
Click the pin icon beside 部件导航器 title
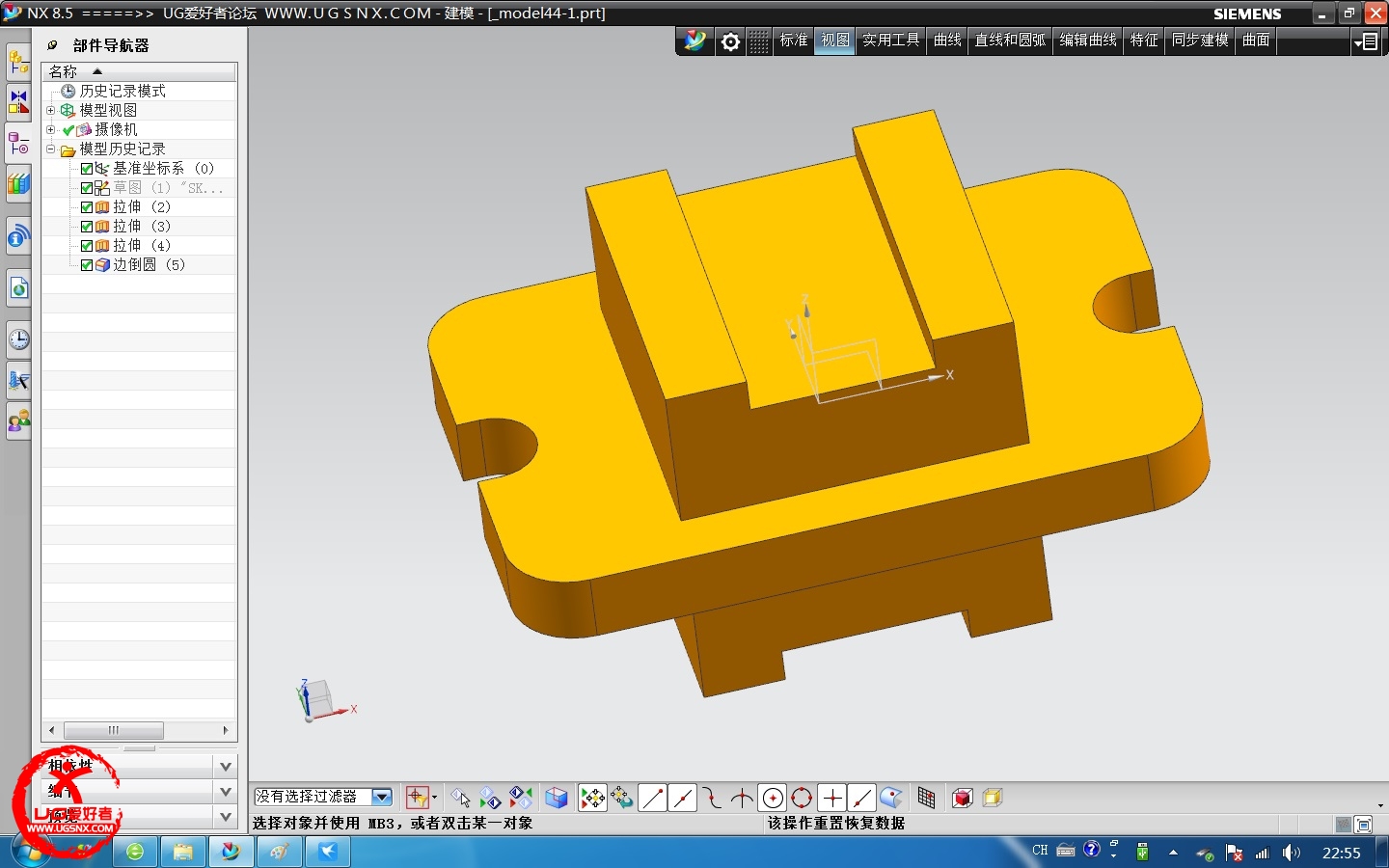[x=52, y=45]
